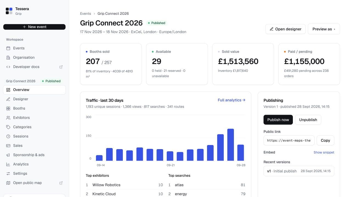The image size is (351, 197).
Task: Open the Events calendar icon
Action: pyautogui.click(x=8, y=48)
